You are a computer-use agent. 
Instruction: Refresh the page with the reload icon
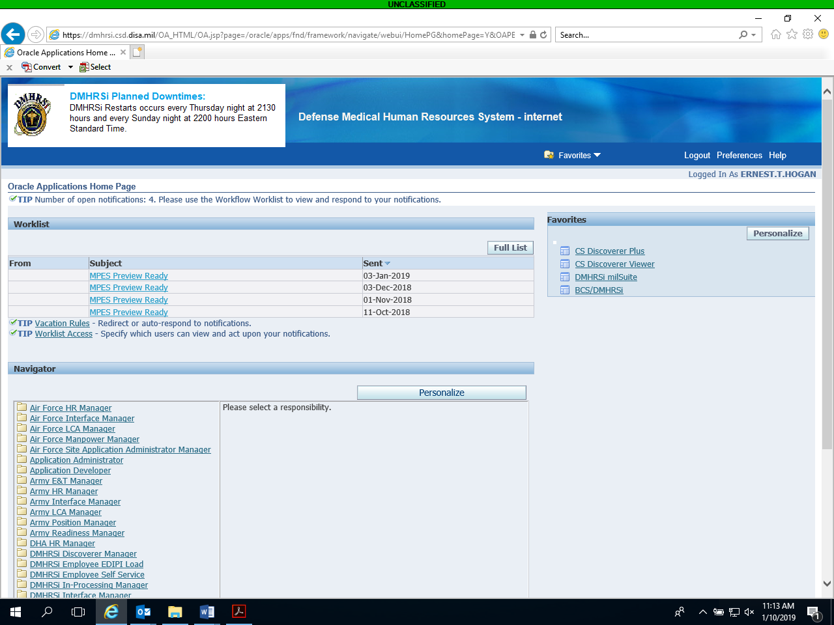click(x=543, y=35)
